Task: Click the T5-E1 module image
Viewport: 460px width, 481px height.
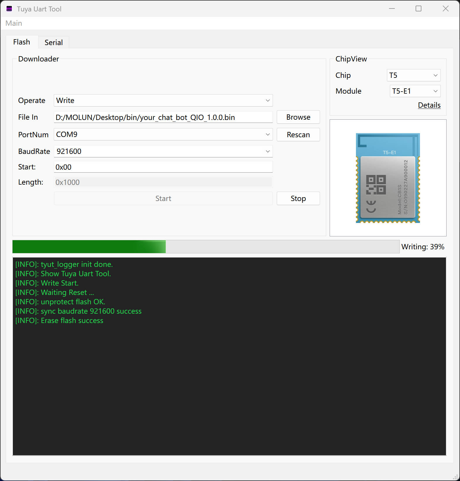Action: tap(388, 178)
